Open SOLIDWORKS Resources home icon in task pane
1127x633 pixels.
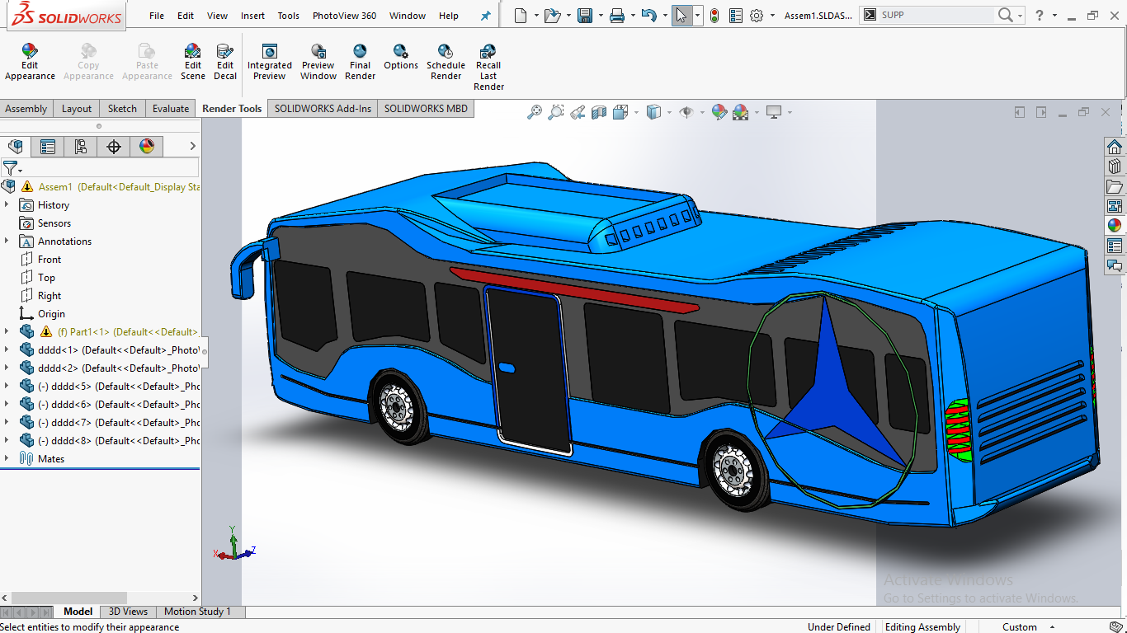point(1115,147)
